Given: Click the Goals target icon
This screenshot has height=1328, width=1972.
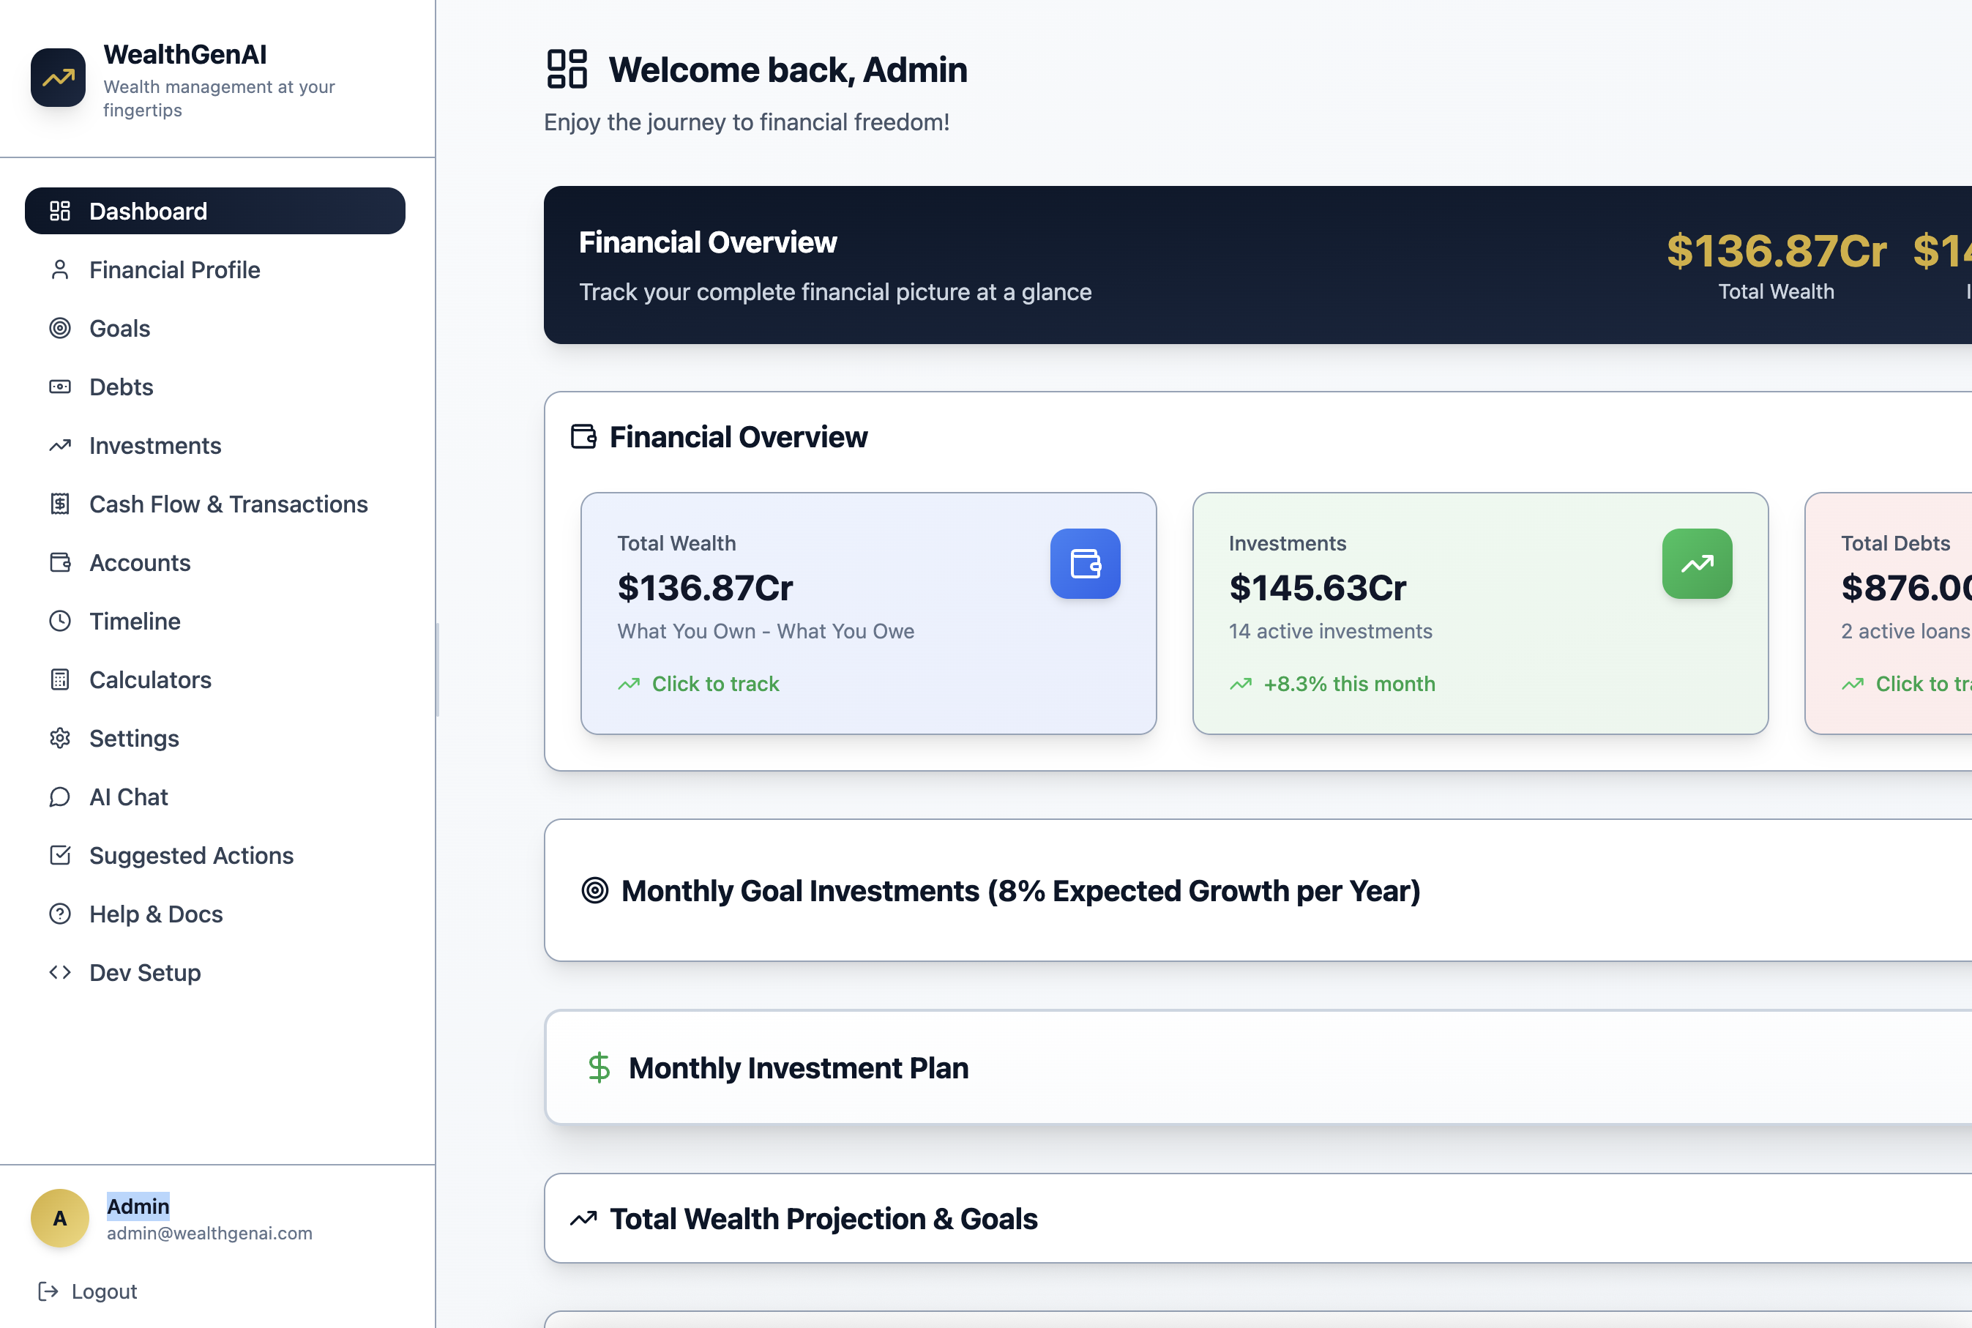Looking at the screenshot, I should (x=60, y=328).
